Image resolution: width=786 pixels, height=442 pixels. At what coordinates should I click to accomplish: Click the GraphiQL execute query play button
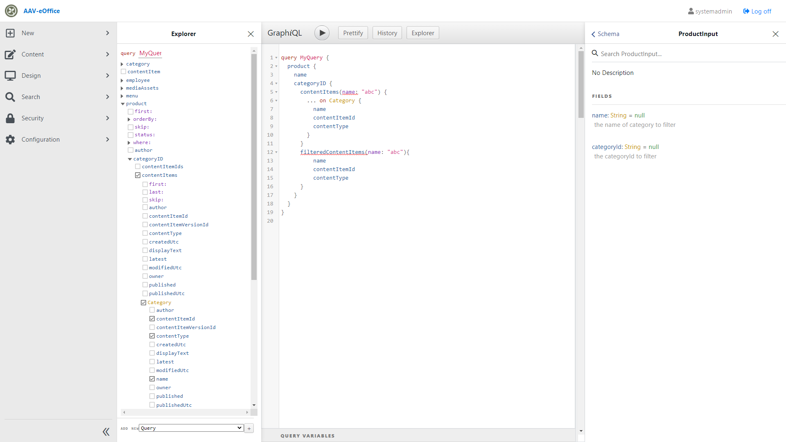point(322,33)
